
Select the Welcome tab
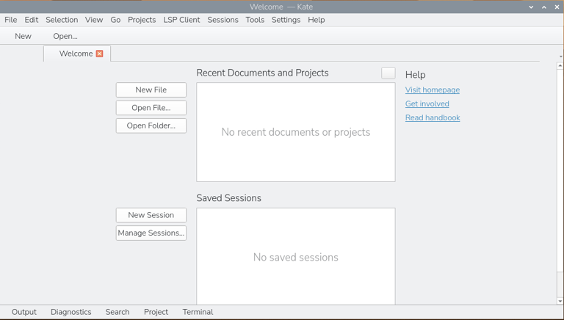coord(76,54)
